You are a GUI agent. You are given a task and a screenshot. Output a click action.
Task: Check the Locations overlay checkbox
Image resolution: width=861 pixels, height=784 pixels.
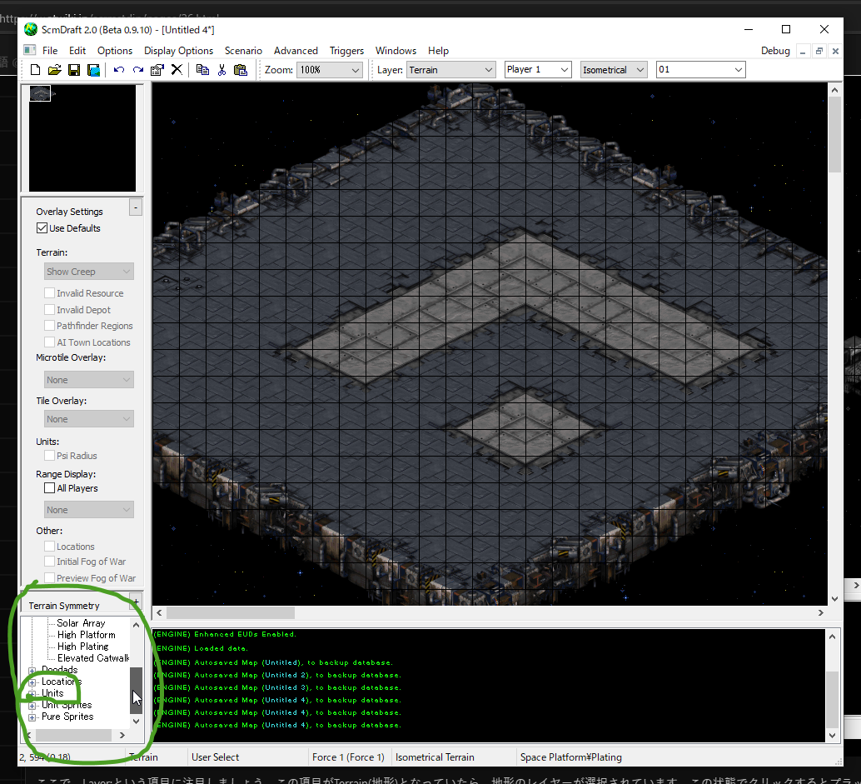point(49,546)
